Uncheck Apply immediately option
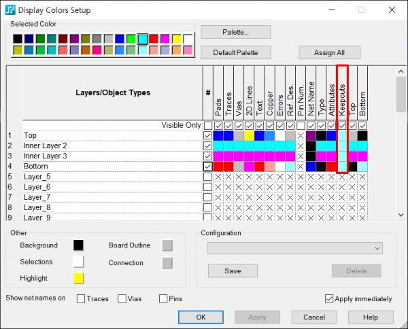This screenshot has width=408, height=329. tap(330, 298)
